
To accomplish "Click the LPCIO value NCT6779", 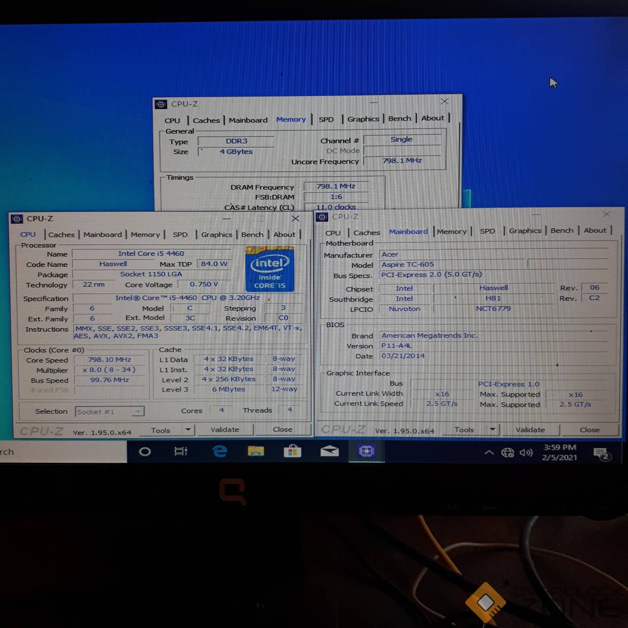I will tap(493, 309).
